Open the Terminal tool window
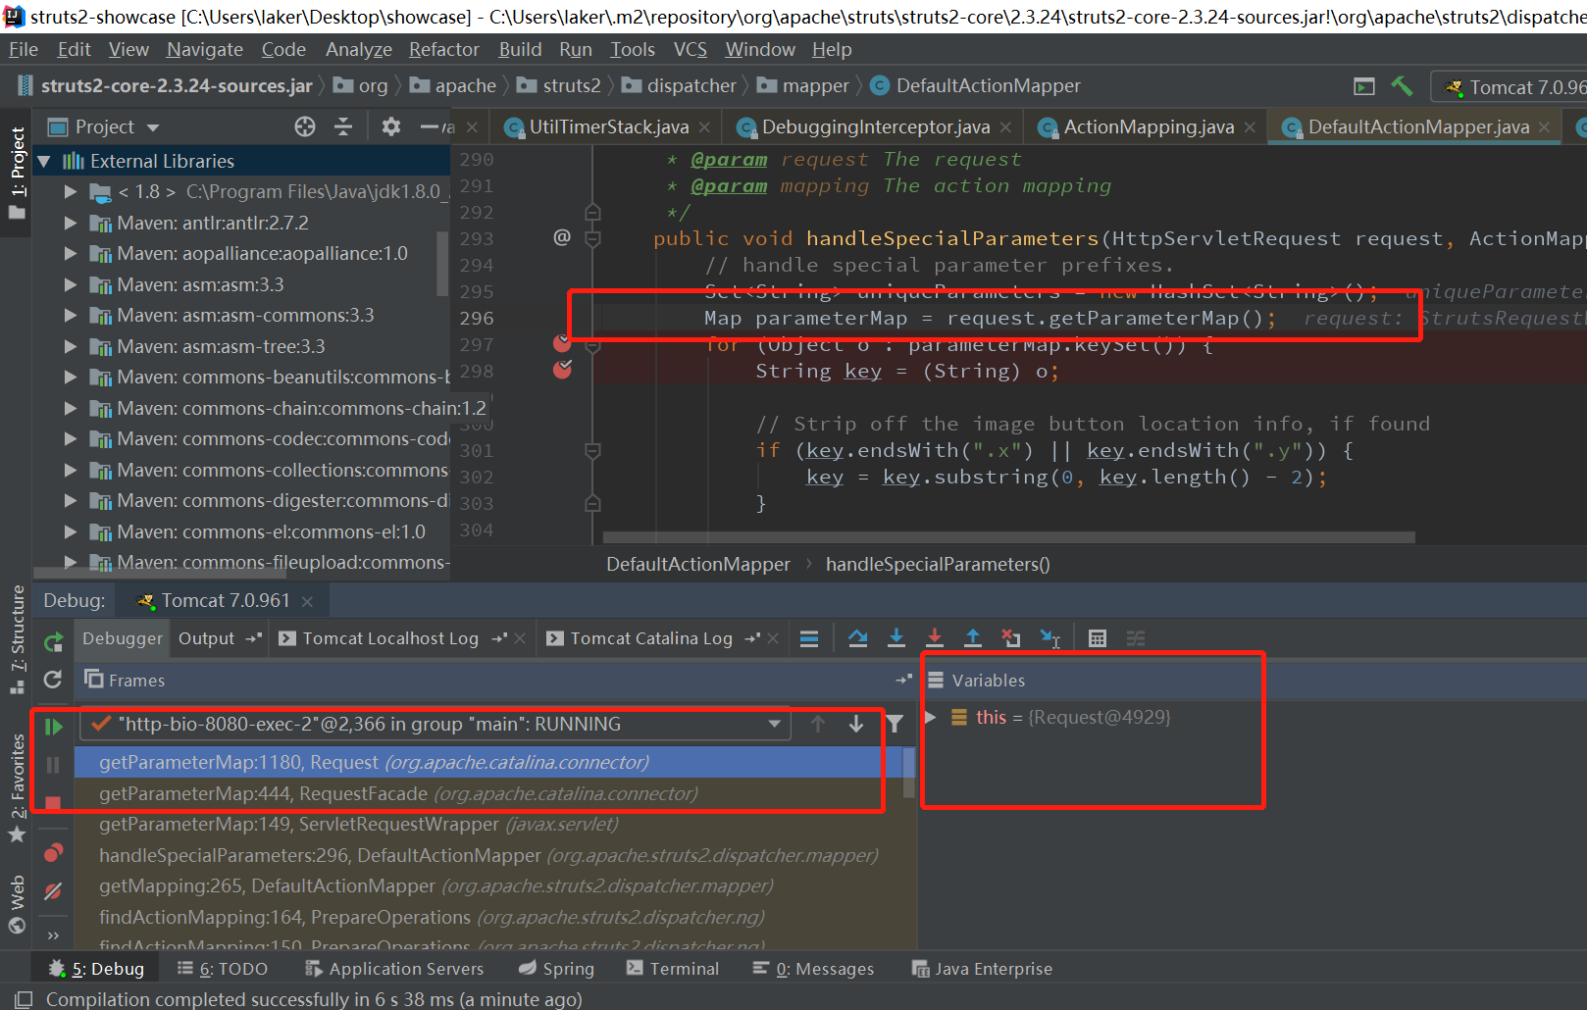This screenshot has width=1587, height=1010. coord(673,969)
